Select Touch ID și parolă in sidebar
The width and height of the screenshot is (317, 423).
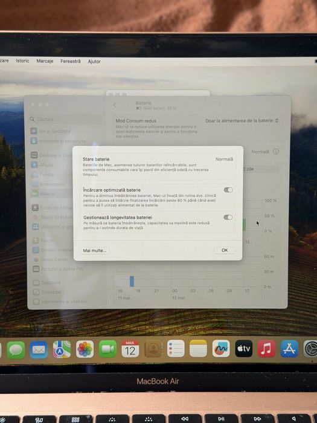click(52, 217)
